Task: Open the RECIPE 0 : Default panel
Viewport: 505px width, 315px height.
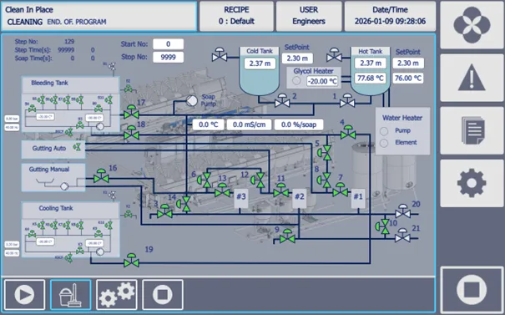Action: (236, 16)
